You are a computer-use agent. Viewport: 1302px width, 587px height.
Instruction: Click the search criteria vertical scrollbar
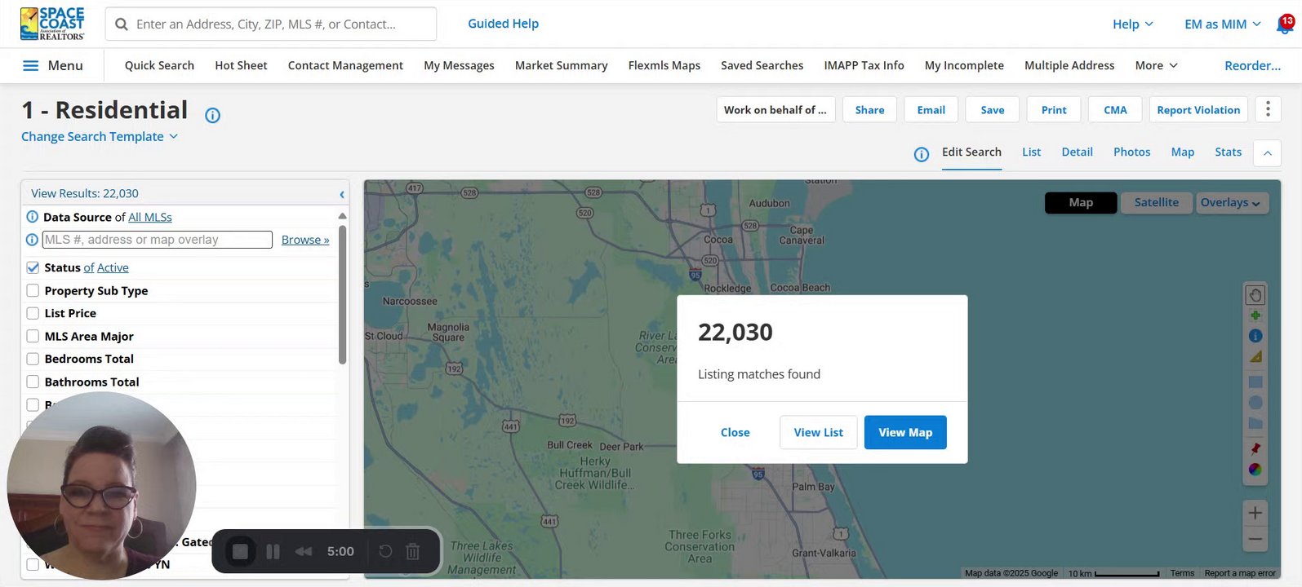pyautogui.click(x=342, y=295)
